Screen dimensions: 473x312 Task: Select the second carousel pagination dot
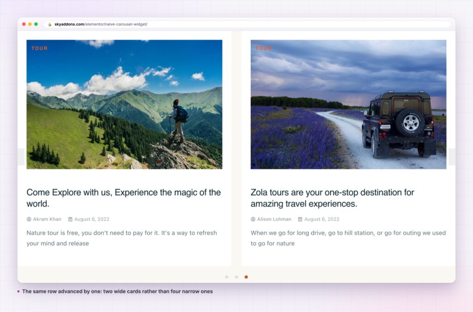[236, 277]
